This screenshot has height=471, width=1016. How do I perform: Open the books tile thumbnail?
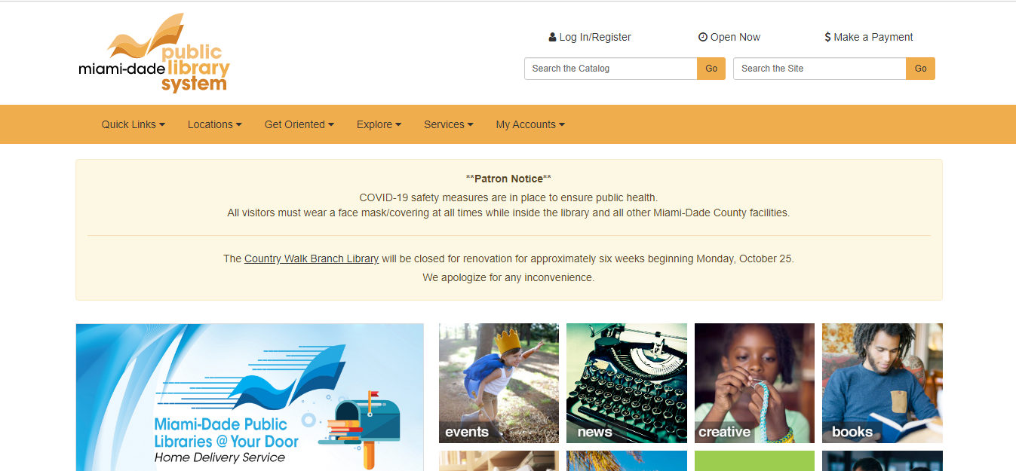[x=882, y=383]
